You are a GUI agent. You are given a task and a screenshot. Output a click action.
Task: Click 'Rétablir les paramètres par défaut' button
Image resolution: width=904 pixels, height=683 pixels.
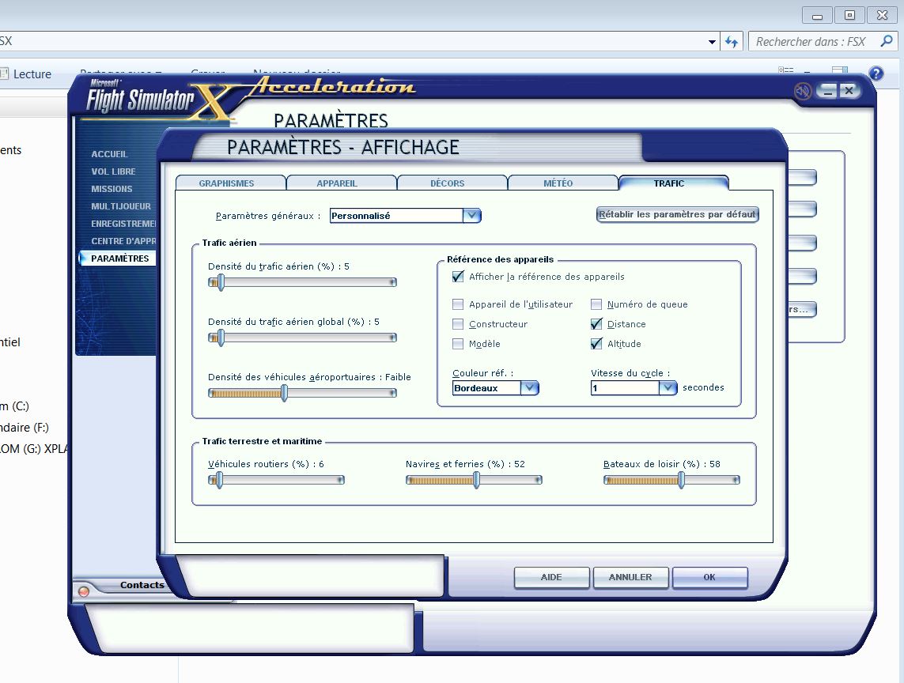tap(678, 214)
